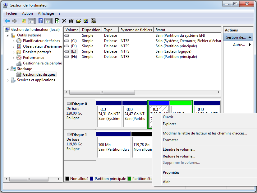Viewport: 257px width, 193px height.
Task: Click the Up one level folder icon
Action: click(24, 21)
